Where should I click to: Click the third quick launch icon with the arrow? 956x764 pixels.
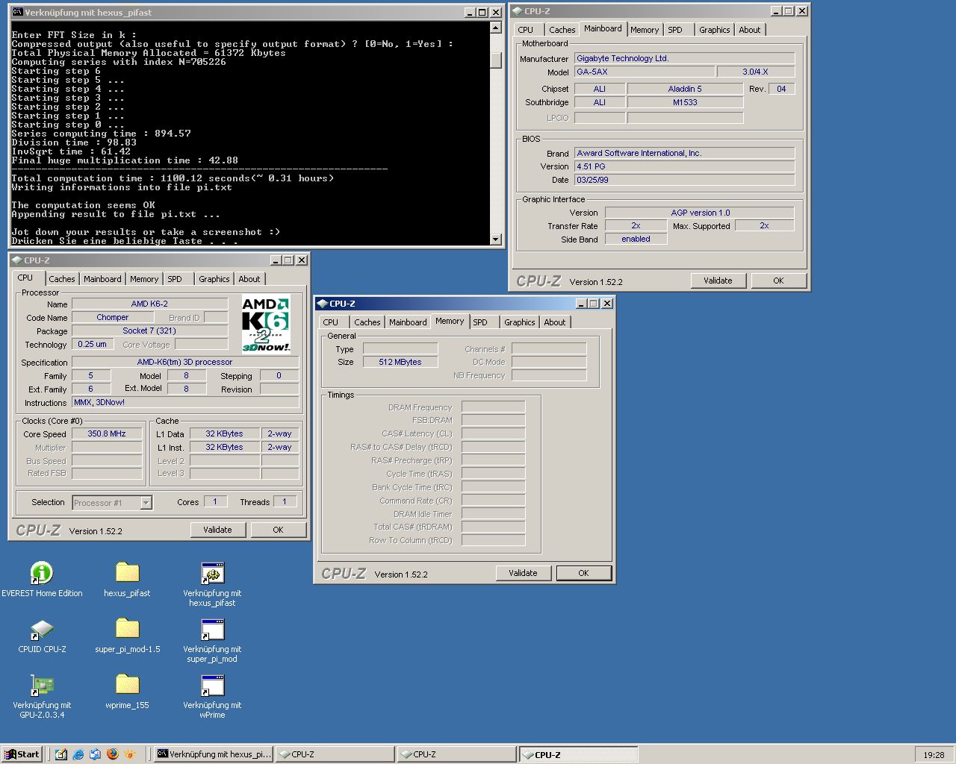coord(96,754)
